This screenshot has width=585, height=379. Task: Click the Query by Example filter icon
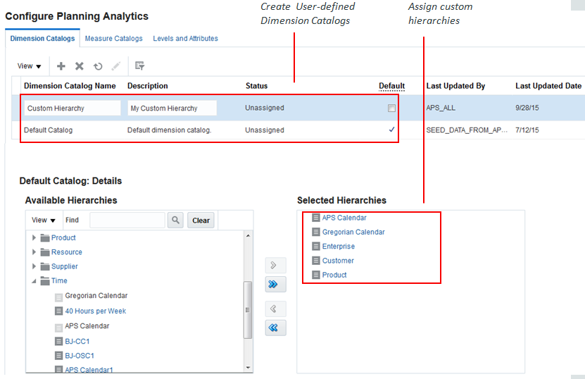click(x=139, y=66)
